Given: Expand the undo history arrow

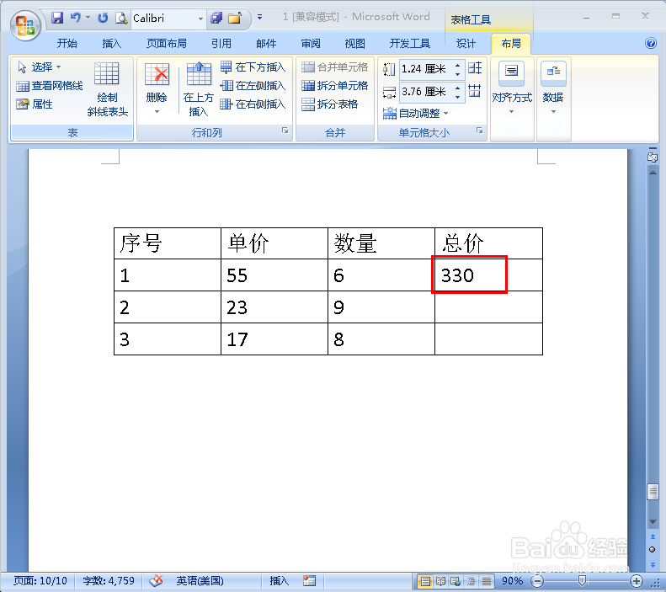Looking at the screenshot, I should click(x=88, y=18).
